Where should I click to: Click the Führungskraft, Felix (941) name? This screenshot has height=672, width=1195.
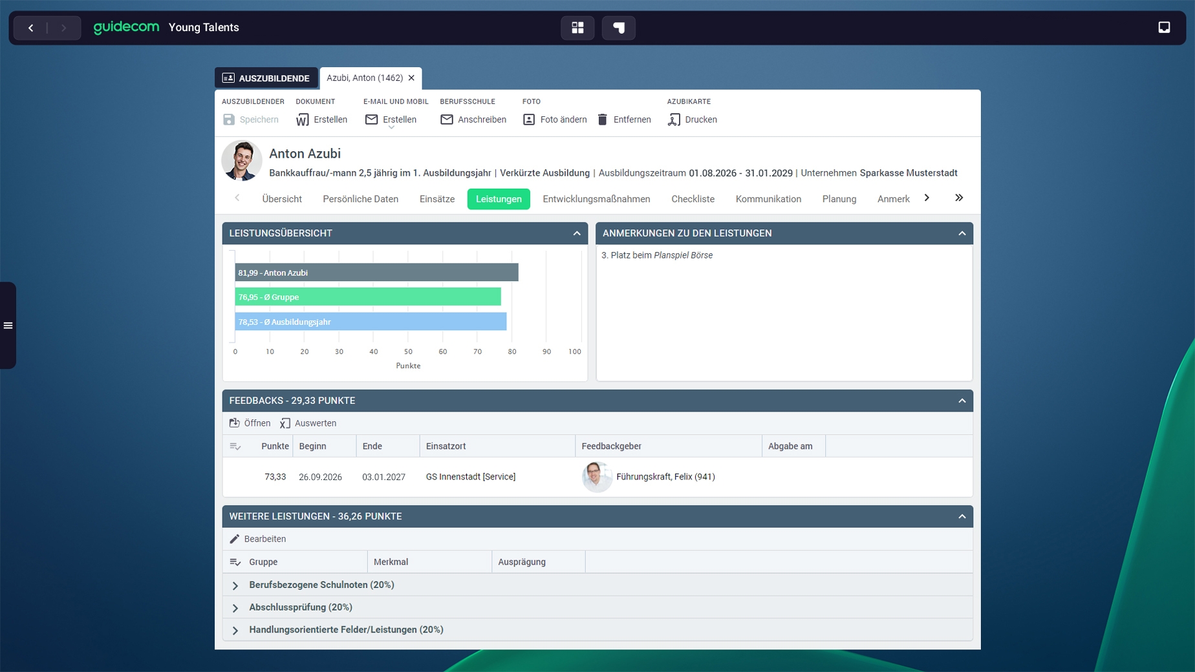tap(665, 477)
